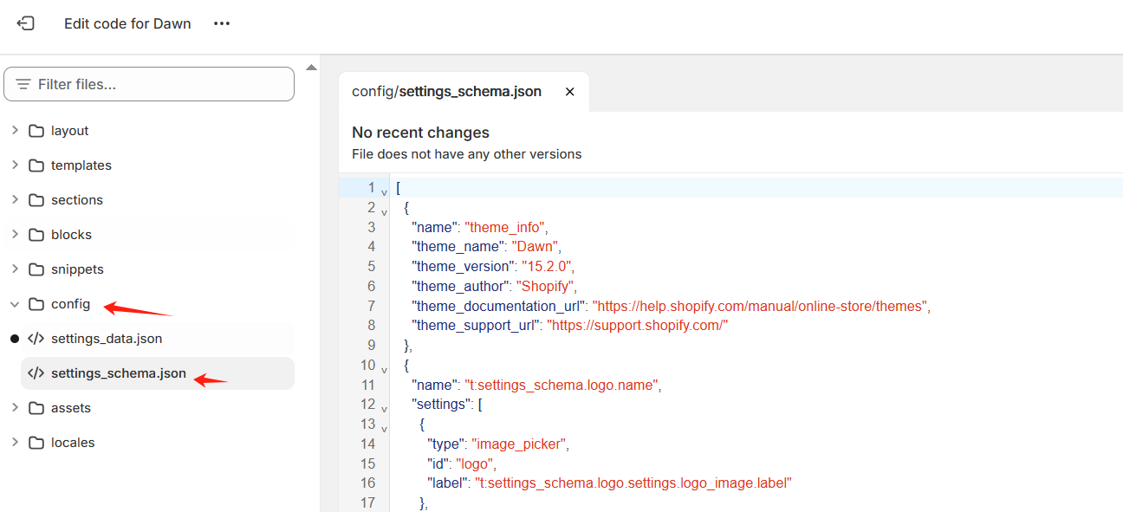Select the config/settings_schema.json tab
The height and width of the screenshot is (512, 1123).
(446, 92)
